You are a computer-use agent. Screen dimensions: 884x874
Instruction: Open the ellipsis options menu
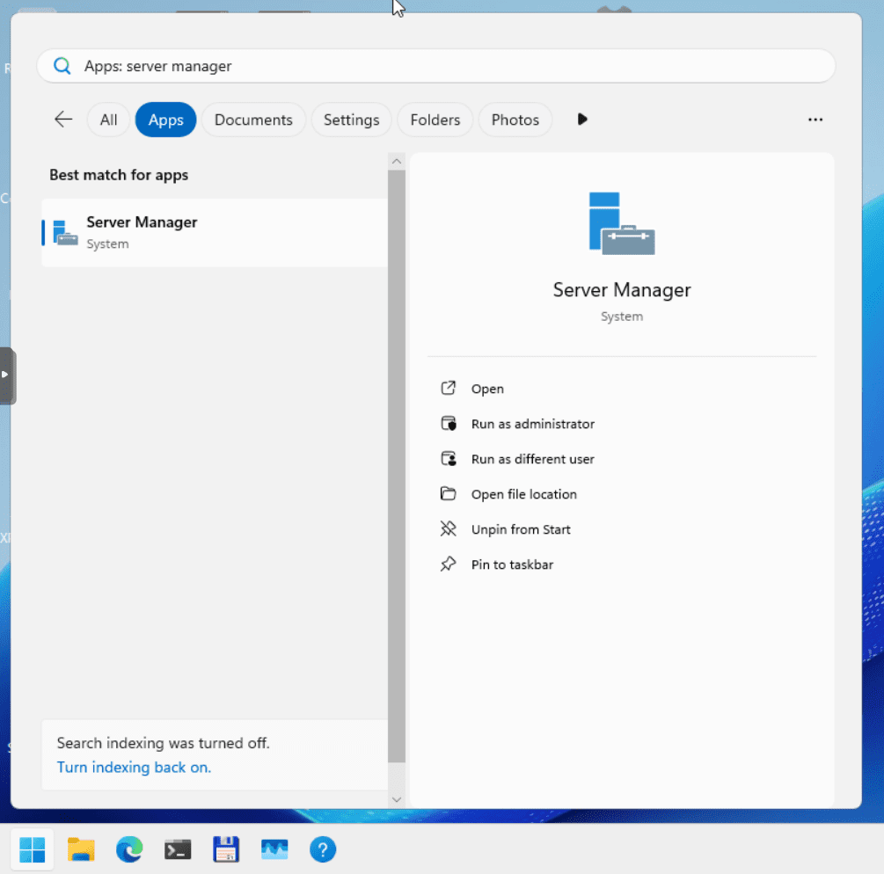coord(815,120)
